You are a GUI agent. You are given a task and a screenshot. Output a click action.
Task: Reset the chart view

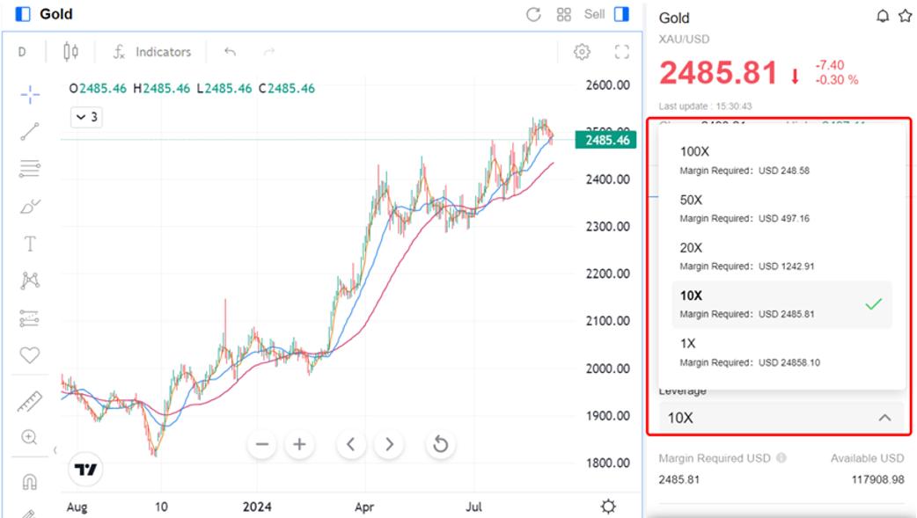(x=440, y=444)
